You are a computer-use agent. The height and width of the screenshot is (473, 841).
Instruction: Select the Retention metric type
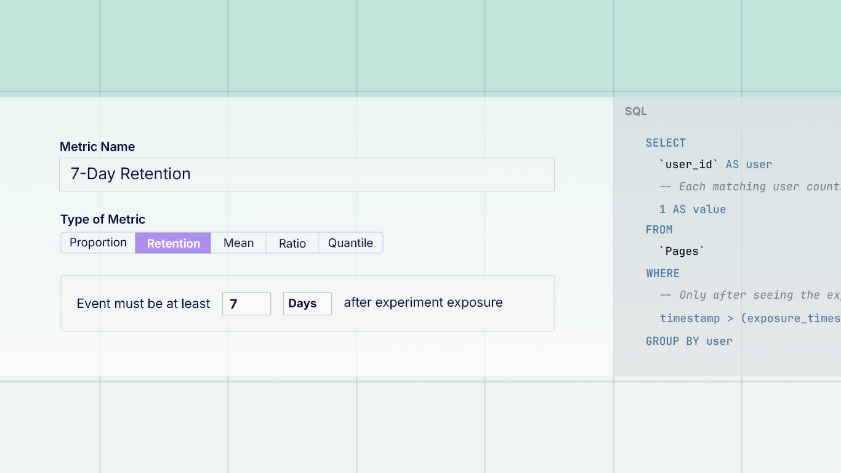coord(173,243)
